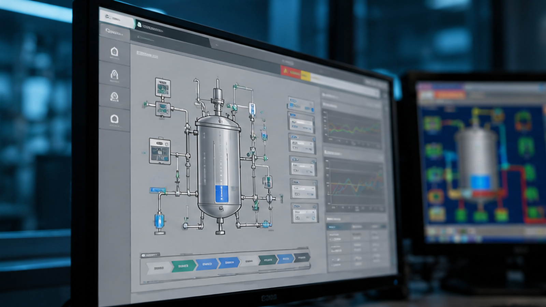Select the third sequence step in blue

click(207, 264)
